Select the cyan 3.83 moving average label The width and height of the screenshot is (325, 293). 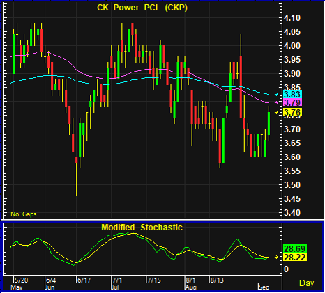[x=293, y=94]
